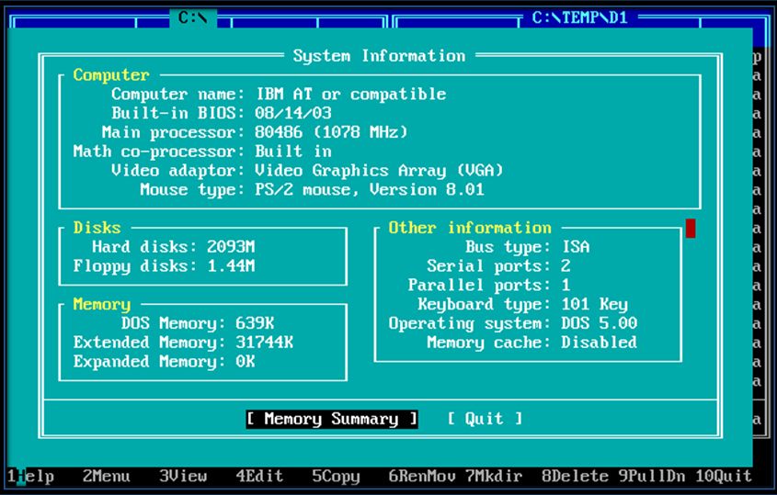The width and height of the screenshot is (777, 495).
Task: Click the Video adaptor label
Action: click(177, 171)
